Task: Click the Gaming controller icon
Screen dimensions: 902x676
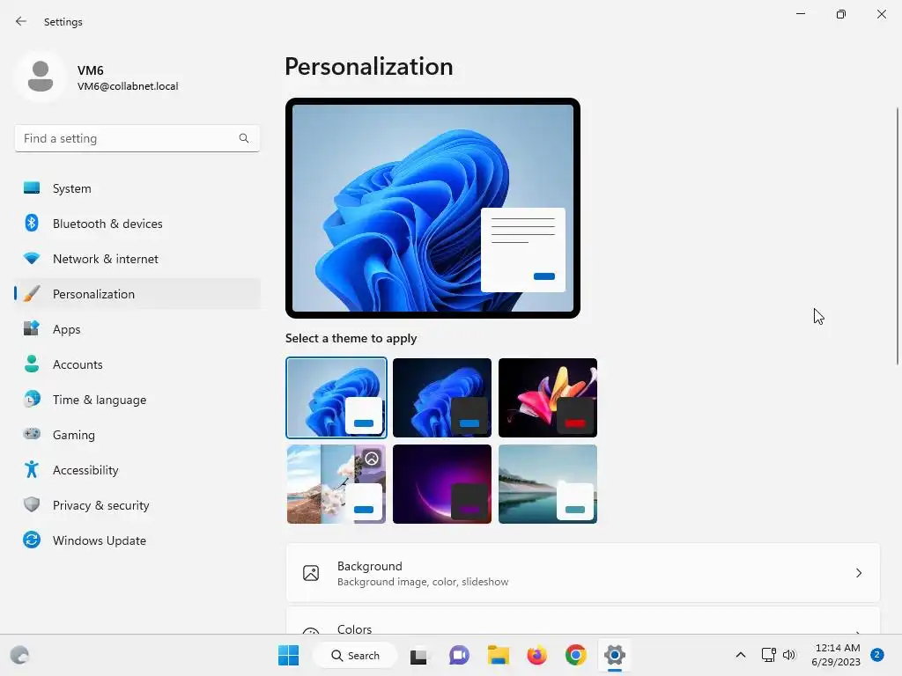Action: tap(32, 434)
